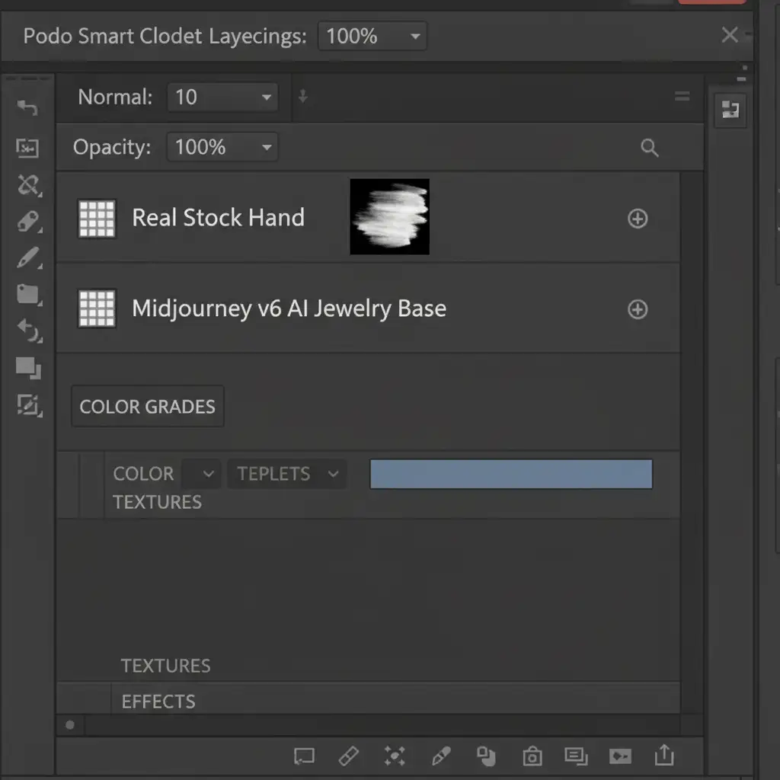Image resolution: width=780 pixels, height=780 pixels.
Task: Select the pencil tool in left toolbar
Action: point(28,258)
